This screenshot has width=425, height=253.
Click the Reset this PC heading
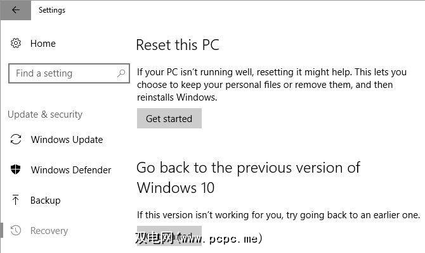pos(178,45)
